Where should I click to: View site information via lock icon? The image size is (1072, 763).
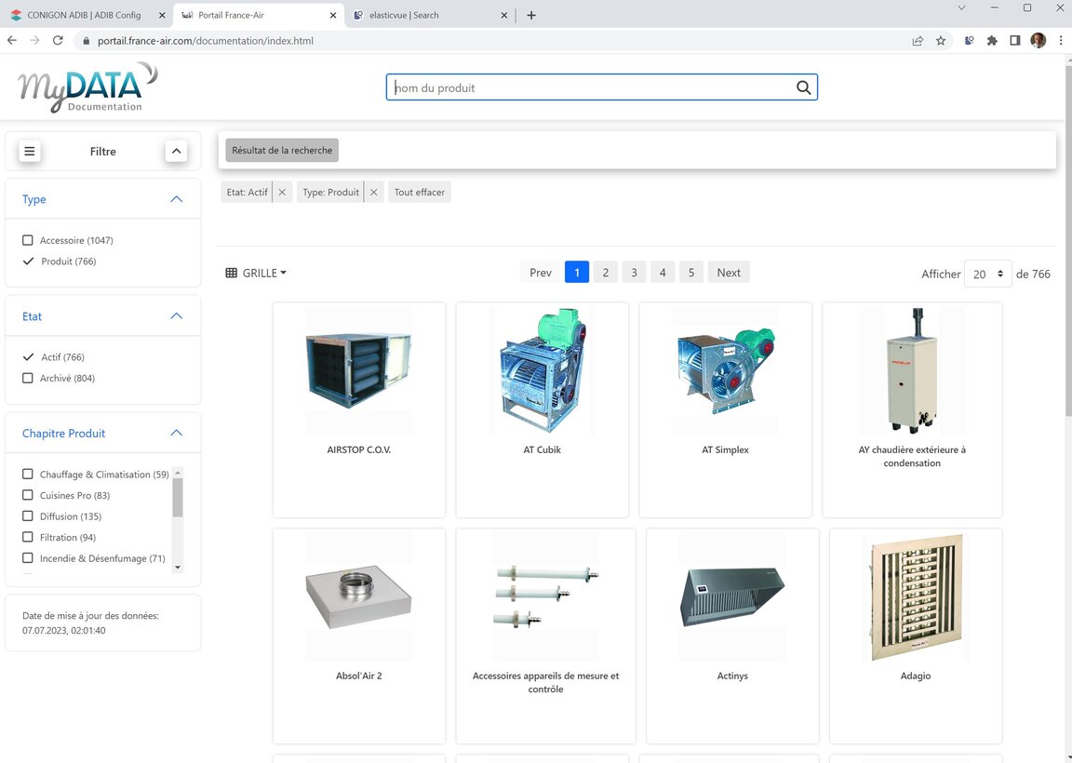[x=86, y=41]
